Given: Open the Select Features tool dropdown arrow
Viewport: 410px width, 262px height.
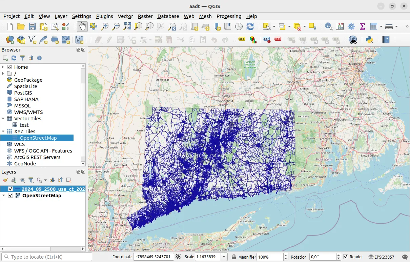Looking at the screenshot, I should tap(274, 26).
